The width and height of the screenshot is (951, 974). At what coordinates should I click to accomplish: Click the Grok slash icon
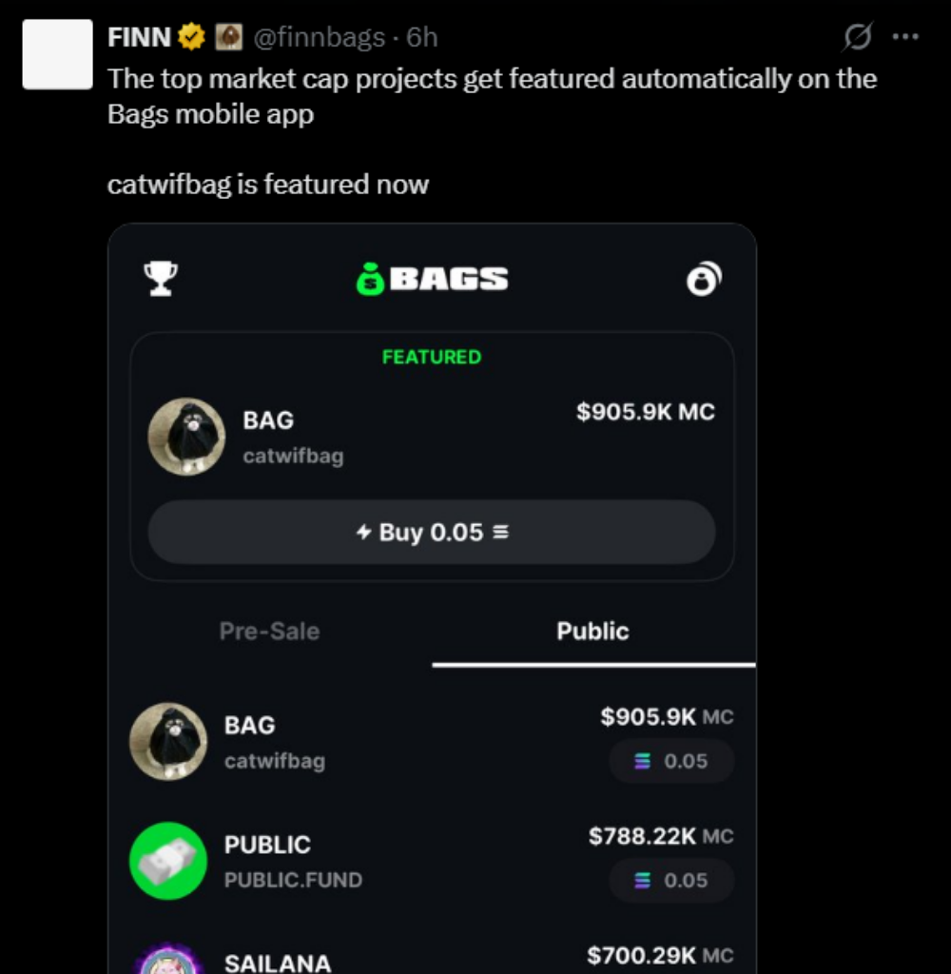click(x=857, y=37)
